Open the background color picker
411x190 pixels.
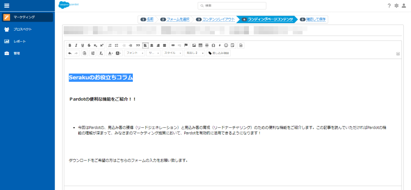pos(119,53)
